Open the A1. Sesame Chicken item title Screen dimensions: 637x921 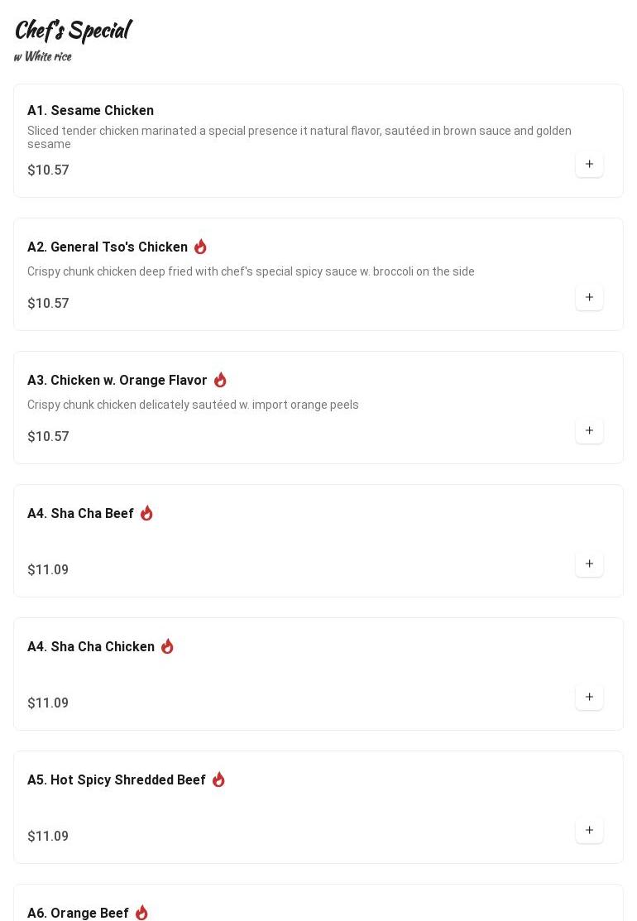[x=90, y=110]
